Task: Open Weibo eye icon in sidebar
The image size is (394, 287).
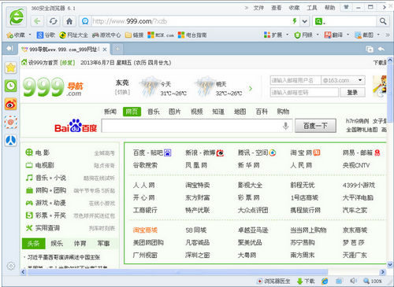Action: click(x=11, y=105)
